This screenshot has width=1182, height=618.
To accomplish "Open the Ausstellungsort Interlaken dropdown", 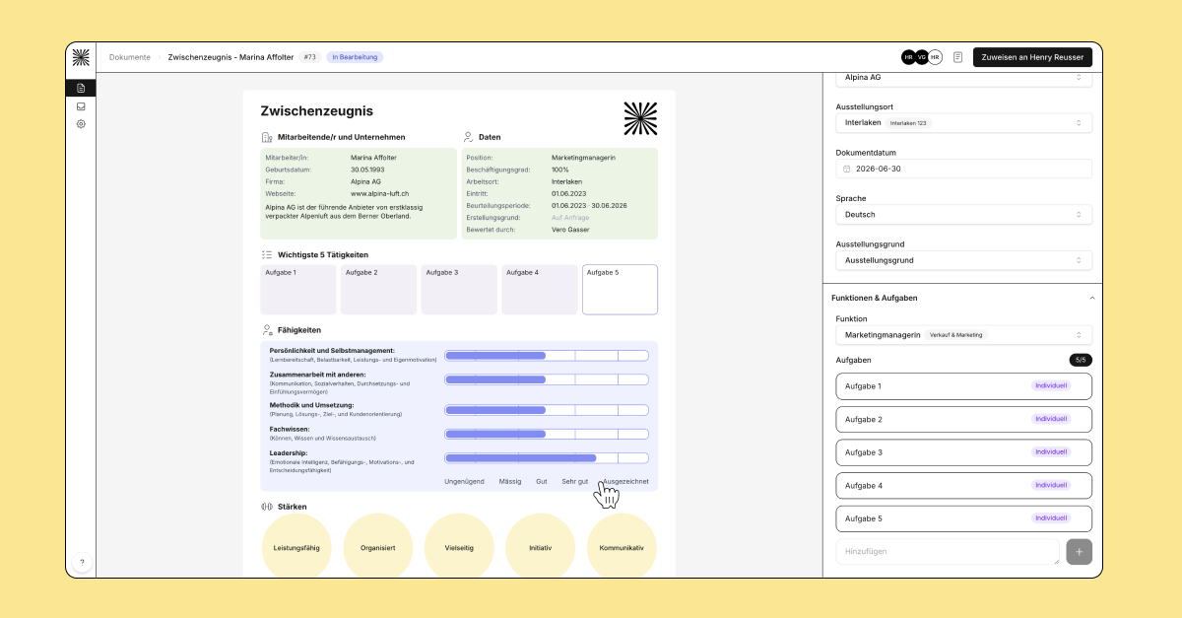I will (963, 123).
